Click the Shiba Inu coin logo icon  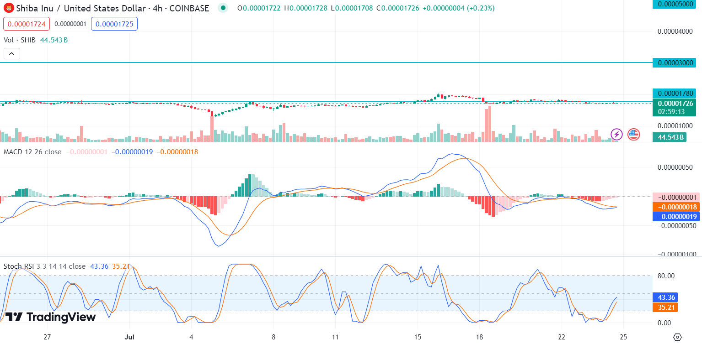point(9,8)
